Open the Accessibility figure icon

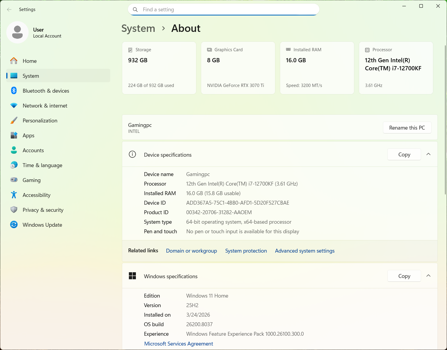(x=14, y=195)
